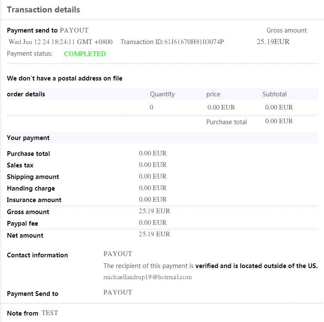Click the recipient email michaellaudrup19@hotmail.com
The width and height of the screenshot is (324, 322).
point(147,277)
